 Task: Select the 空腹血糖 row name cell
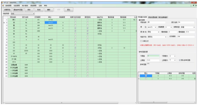click(14, 65)
